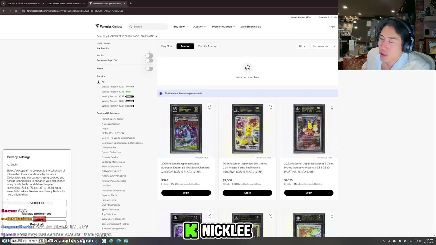
Task: Favorite the Detective Pikachu #98 card
Action: [332, 107]
